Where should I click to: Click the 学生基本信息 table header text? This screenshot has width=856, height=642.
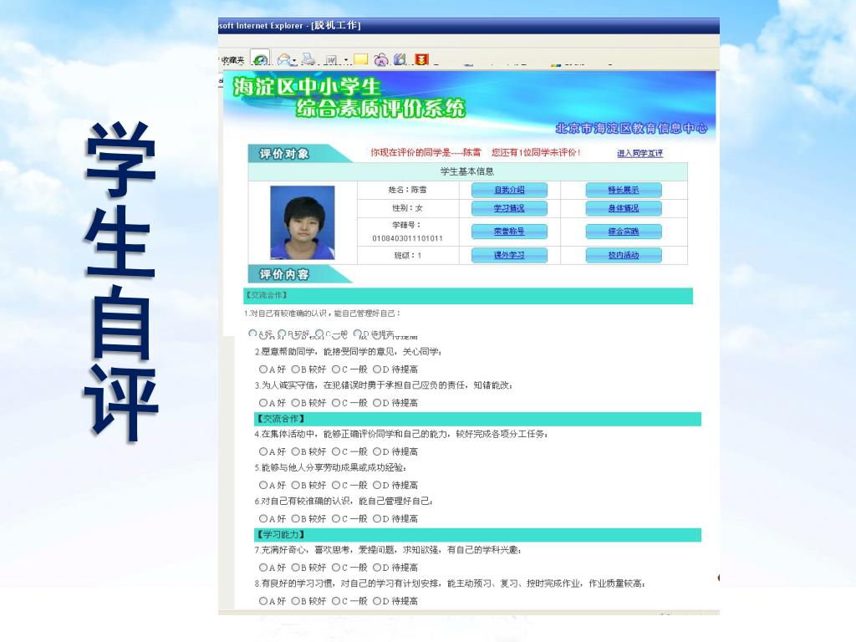[467, 171]
